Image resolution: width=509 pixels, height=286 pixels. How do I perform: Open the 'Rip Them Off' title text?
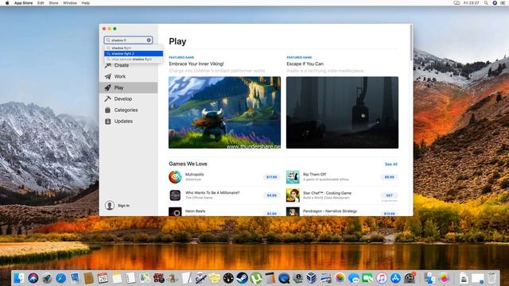pos(314,175)
